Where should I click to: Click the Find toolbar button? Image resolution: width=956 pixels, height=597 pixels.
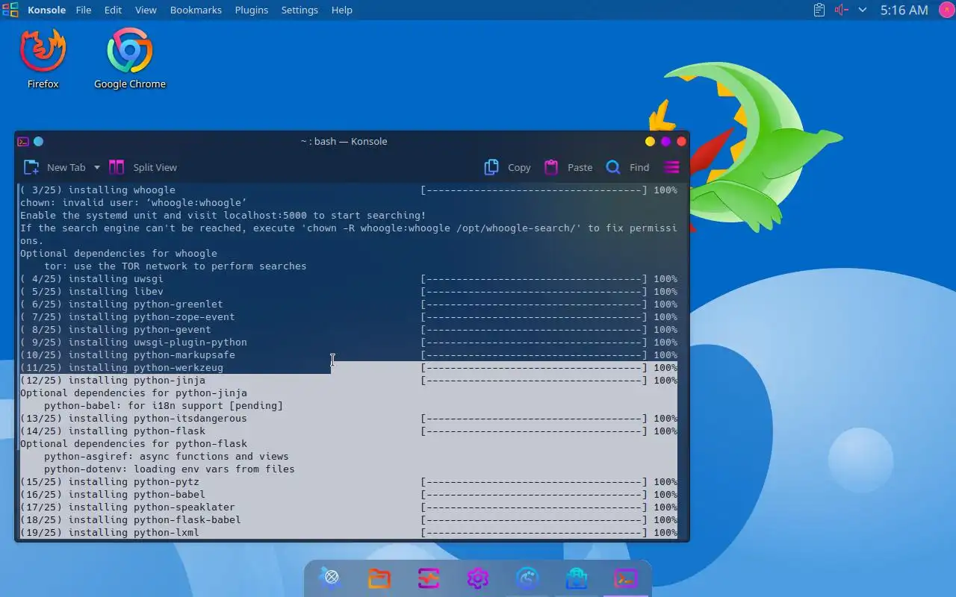[627, 167]
